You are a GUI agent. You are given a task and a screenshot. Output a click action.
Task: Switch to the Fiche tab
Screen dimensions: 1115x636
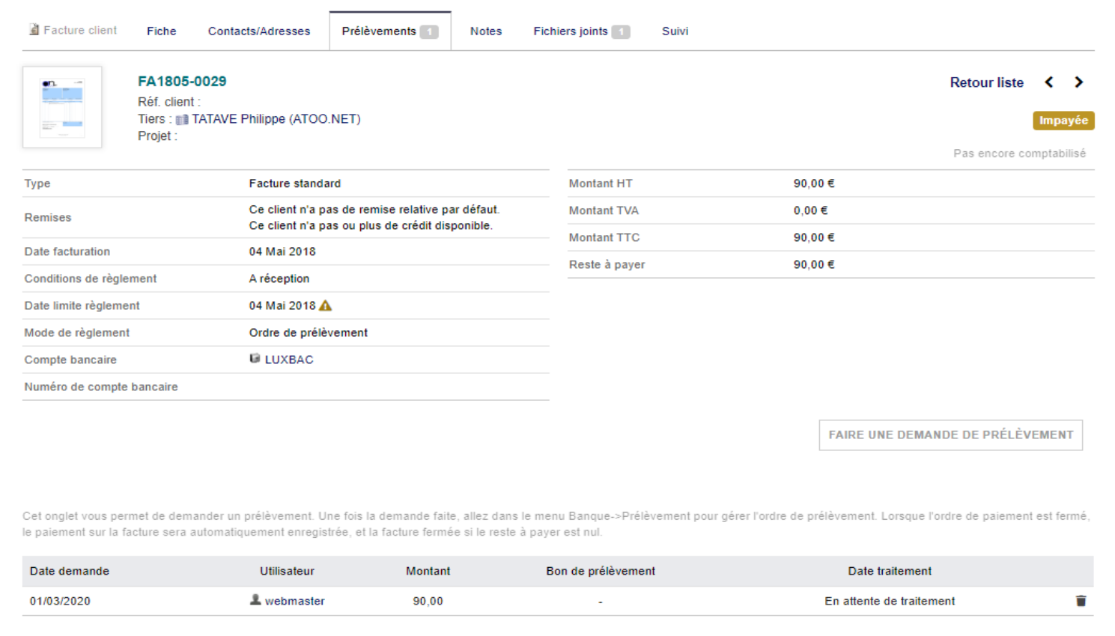[162, 31]
